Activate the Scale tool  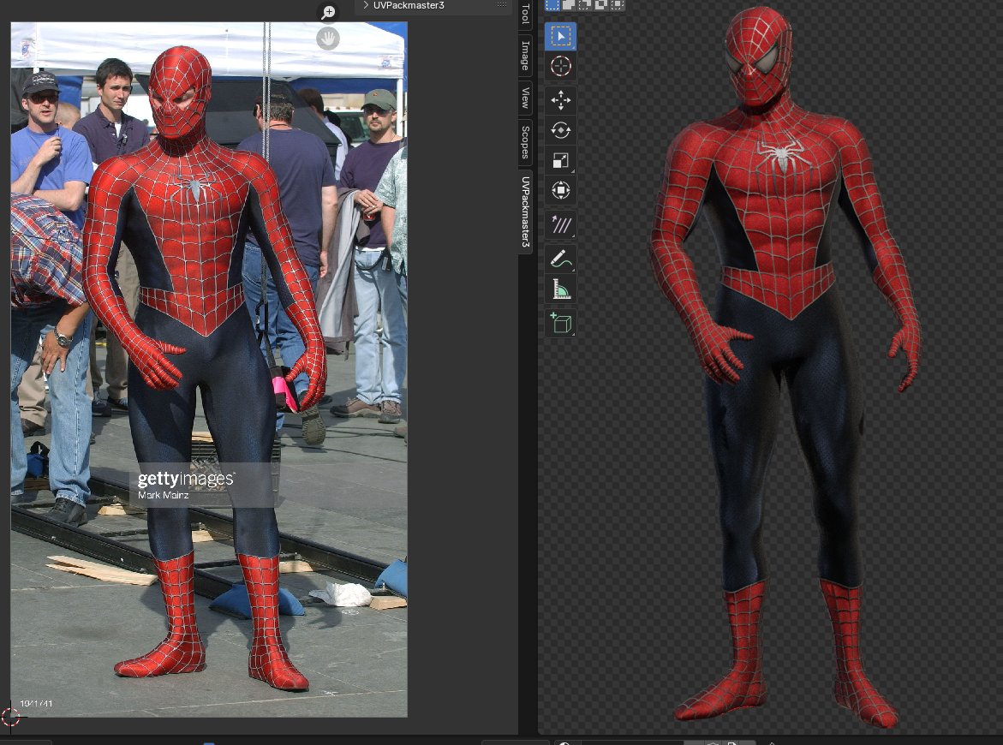point(561,160)
